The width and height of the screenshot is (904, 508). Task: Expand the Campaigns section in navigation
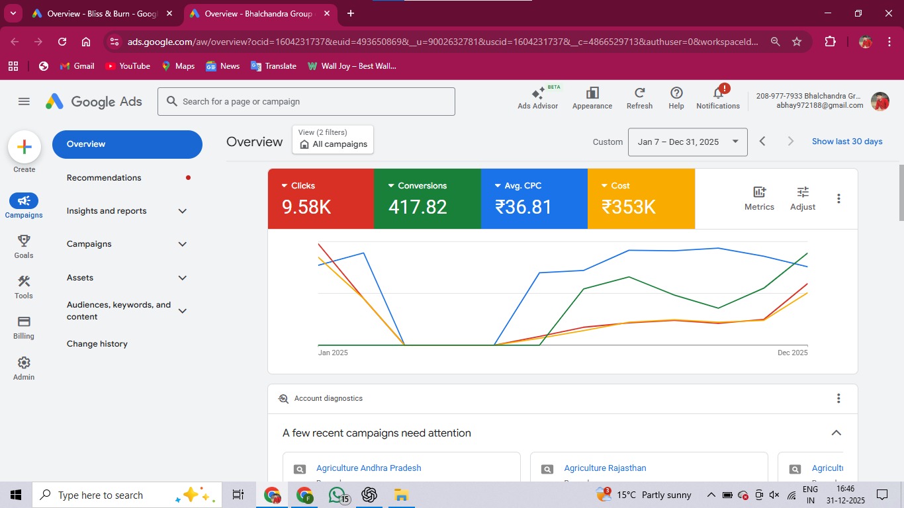click(x=182, y=244)
